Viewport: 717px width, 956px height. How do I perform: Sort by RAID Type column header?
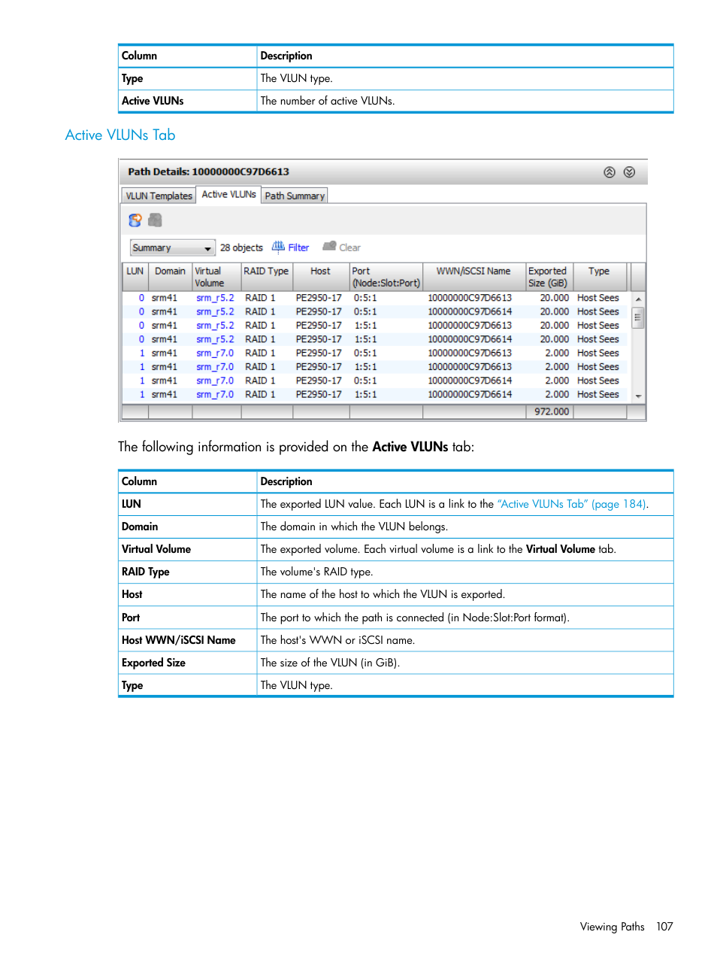tap(266, 277)
